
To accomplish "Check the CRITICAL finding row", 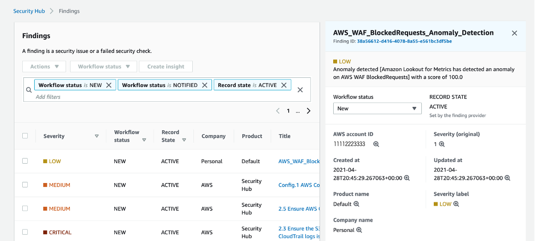I will pyautogui.click(x=25, y=232).
